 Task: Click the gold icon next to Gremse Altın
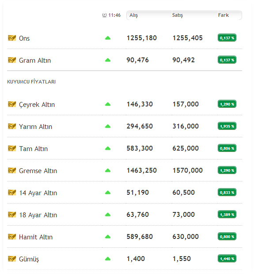12,170
